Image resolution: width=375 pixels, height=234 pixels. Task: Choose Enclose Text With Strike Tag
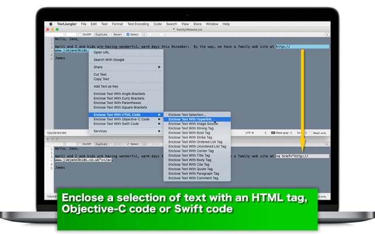tap(197, 137)
